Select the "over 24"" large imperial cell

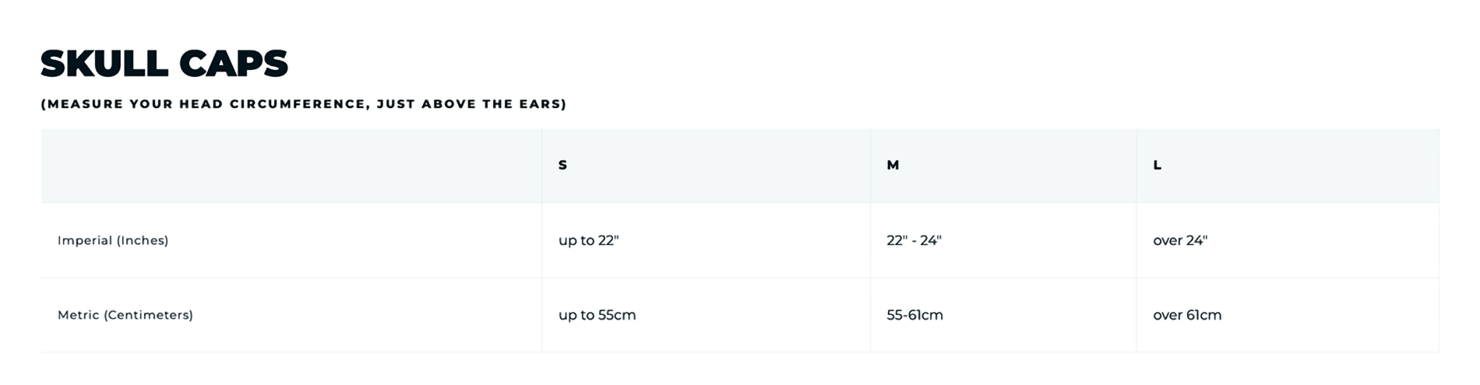coord(1180,240)
